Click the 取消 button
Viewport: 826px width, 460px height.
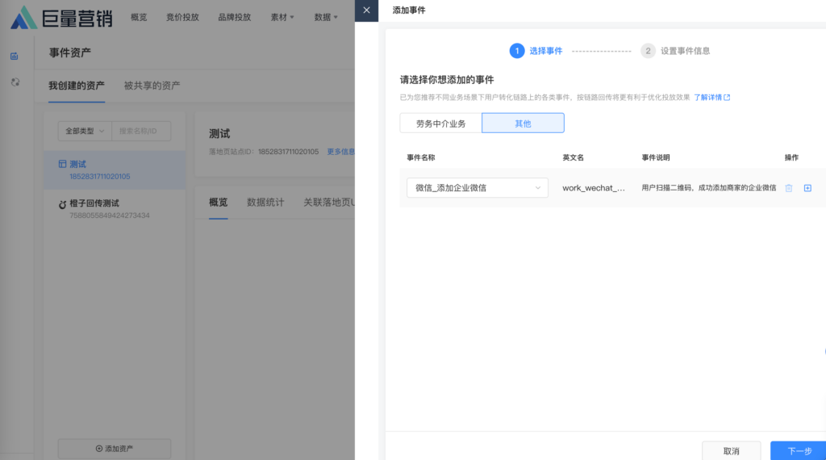[731, 450]
